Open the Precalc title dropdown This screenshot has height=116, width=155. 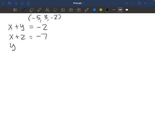click(78, 3)
